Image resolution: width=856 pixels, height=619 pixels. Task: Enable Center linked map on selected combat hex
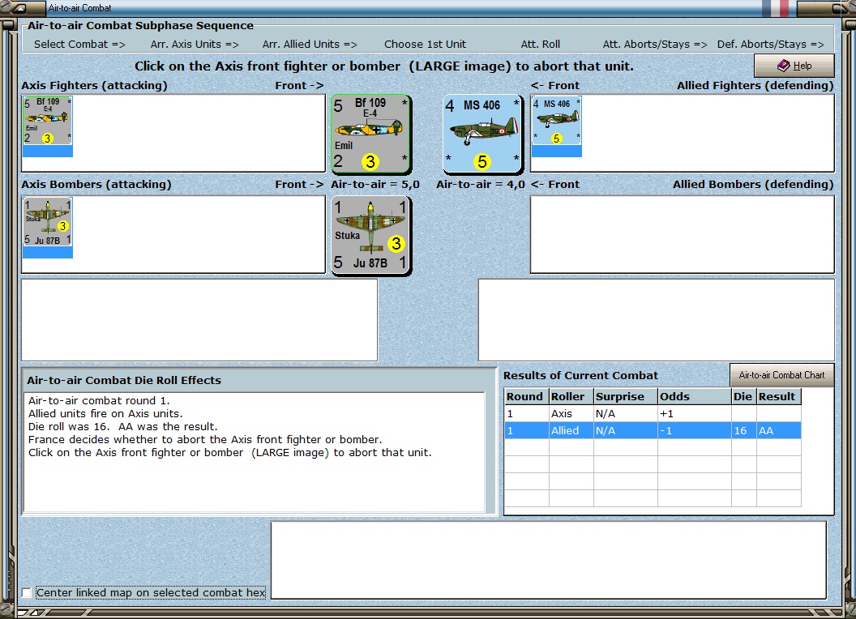coord(26,593)
